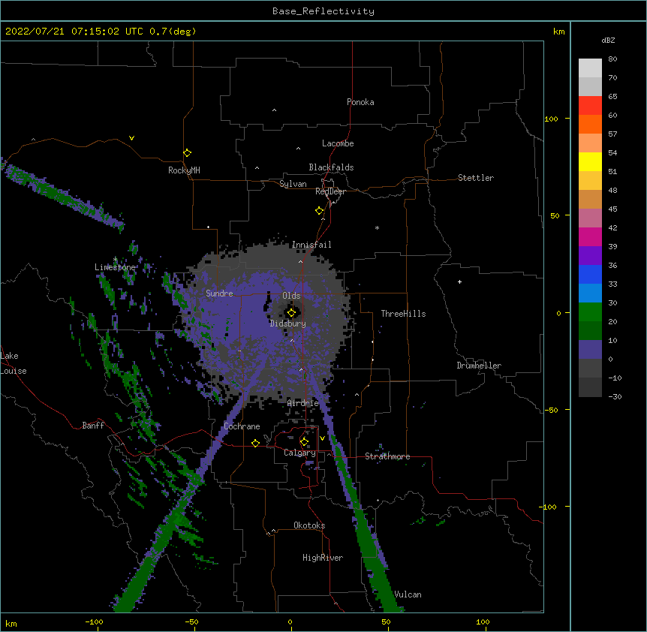Click the radar site diamond between Olds and Didsbury

pos(291,313)
